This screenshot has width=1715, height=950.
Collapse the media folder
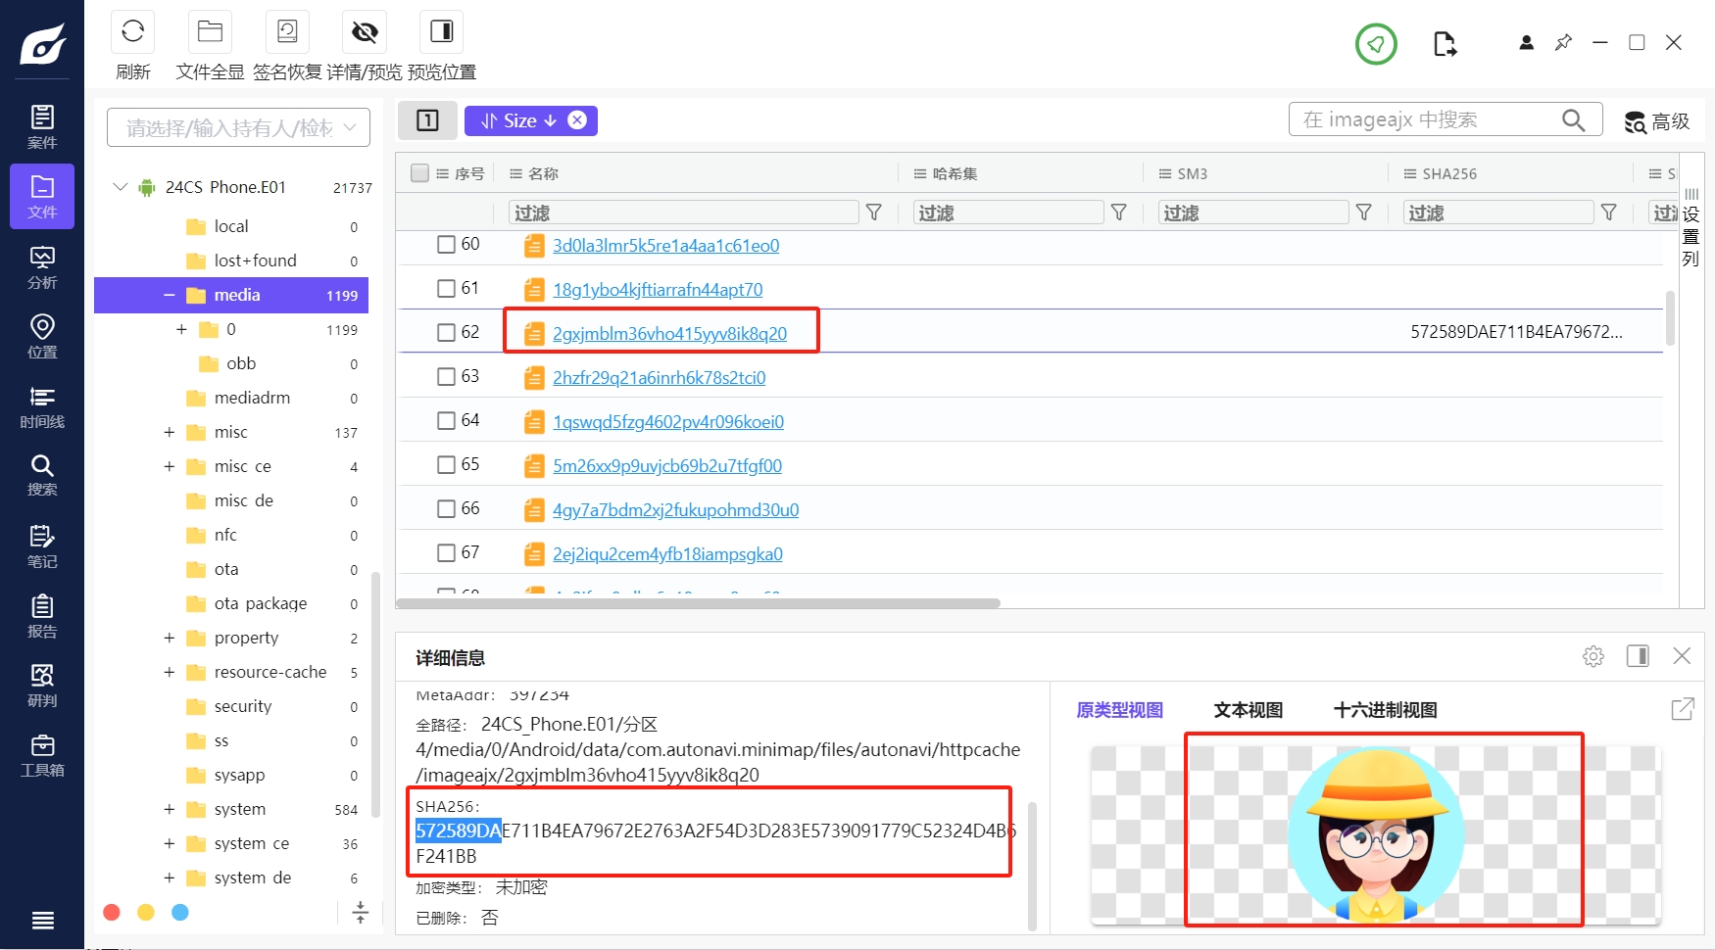point(169,295)
